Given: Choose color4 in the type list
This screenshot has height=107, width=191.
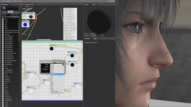Looking at the screenshot, I should (57, 73).
